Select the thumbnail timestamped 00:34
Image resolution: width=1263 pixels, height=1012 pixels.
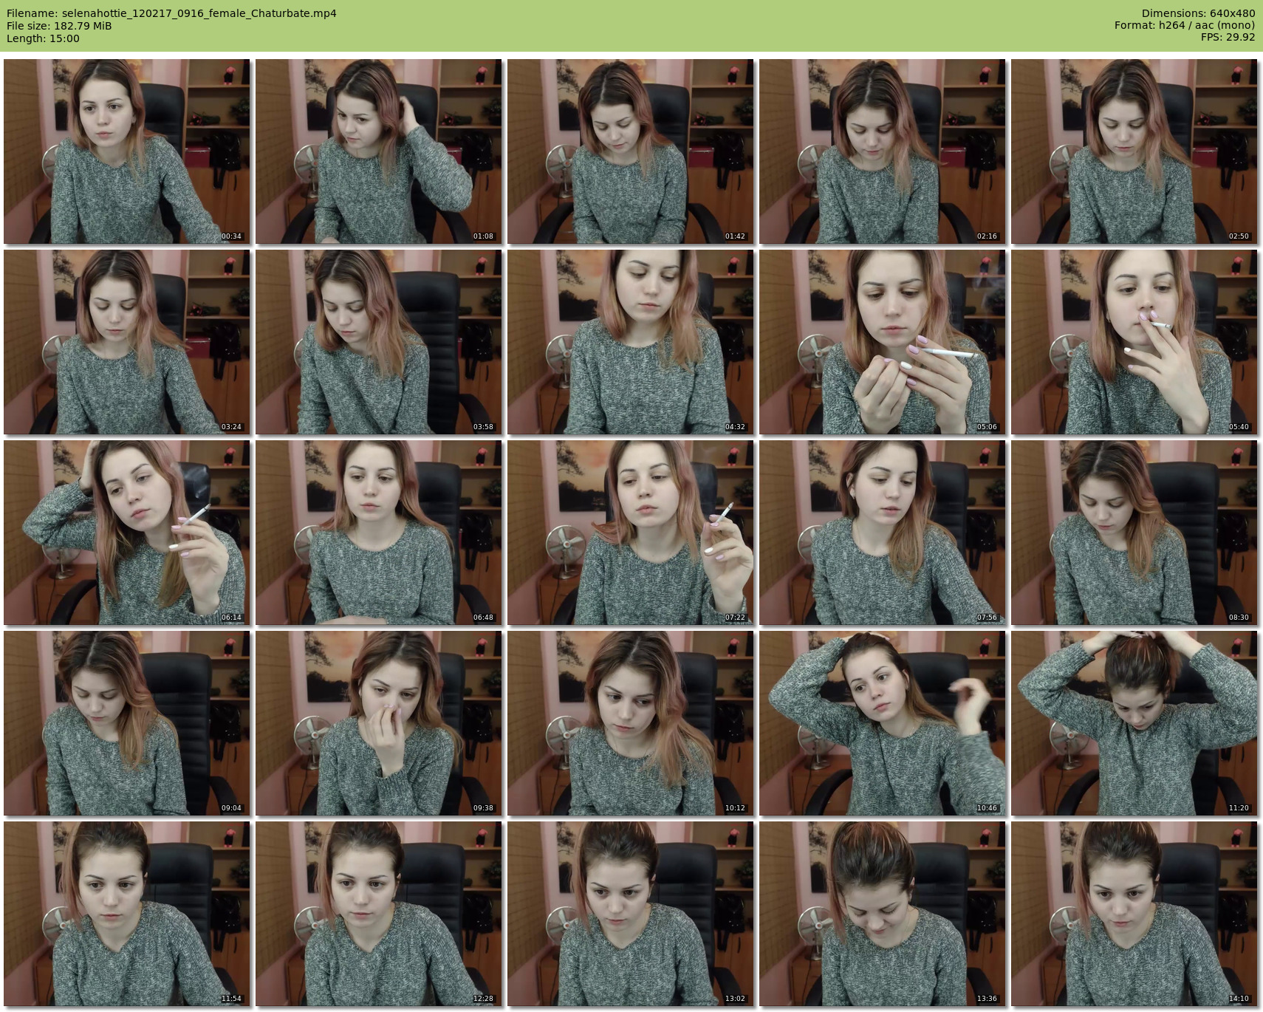point(127,151)
